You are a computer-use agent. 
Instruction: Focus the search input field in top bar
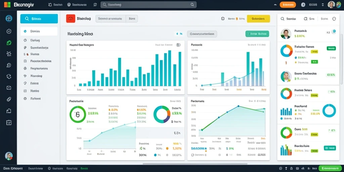(148, 5)
